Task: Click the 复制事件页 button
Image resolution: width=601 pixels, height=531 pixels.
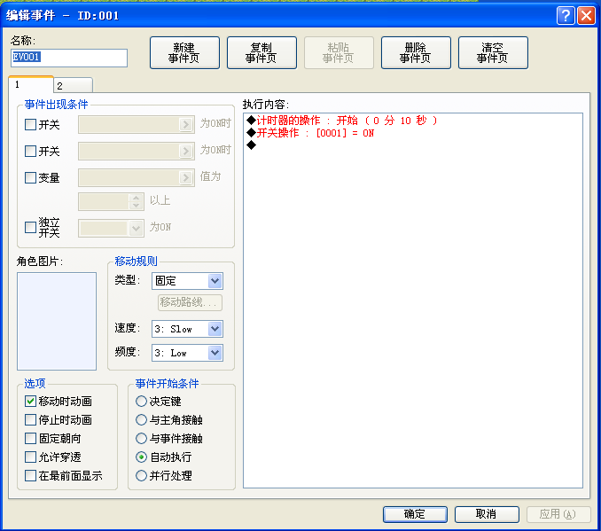Action: [261, 53]
